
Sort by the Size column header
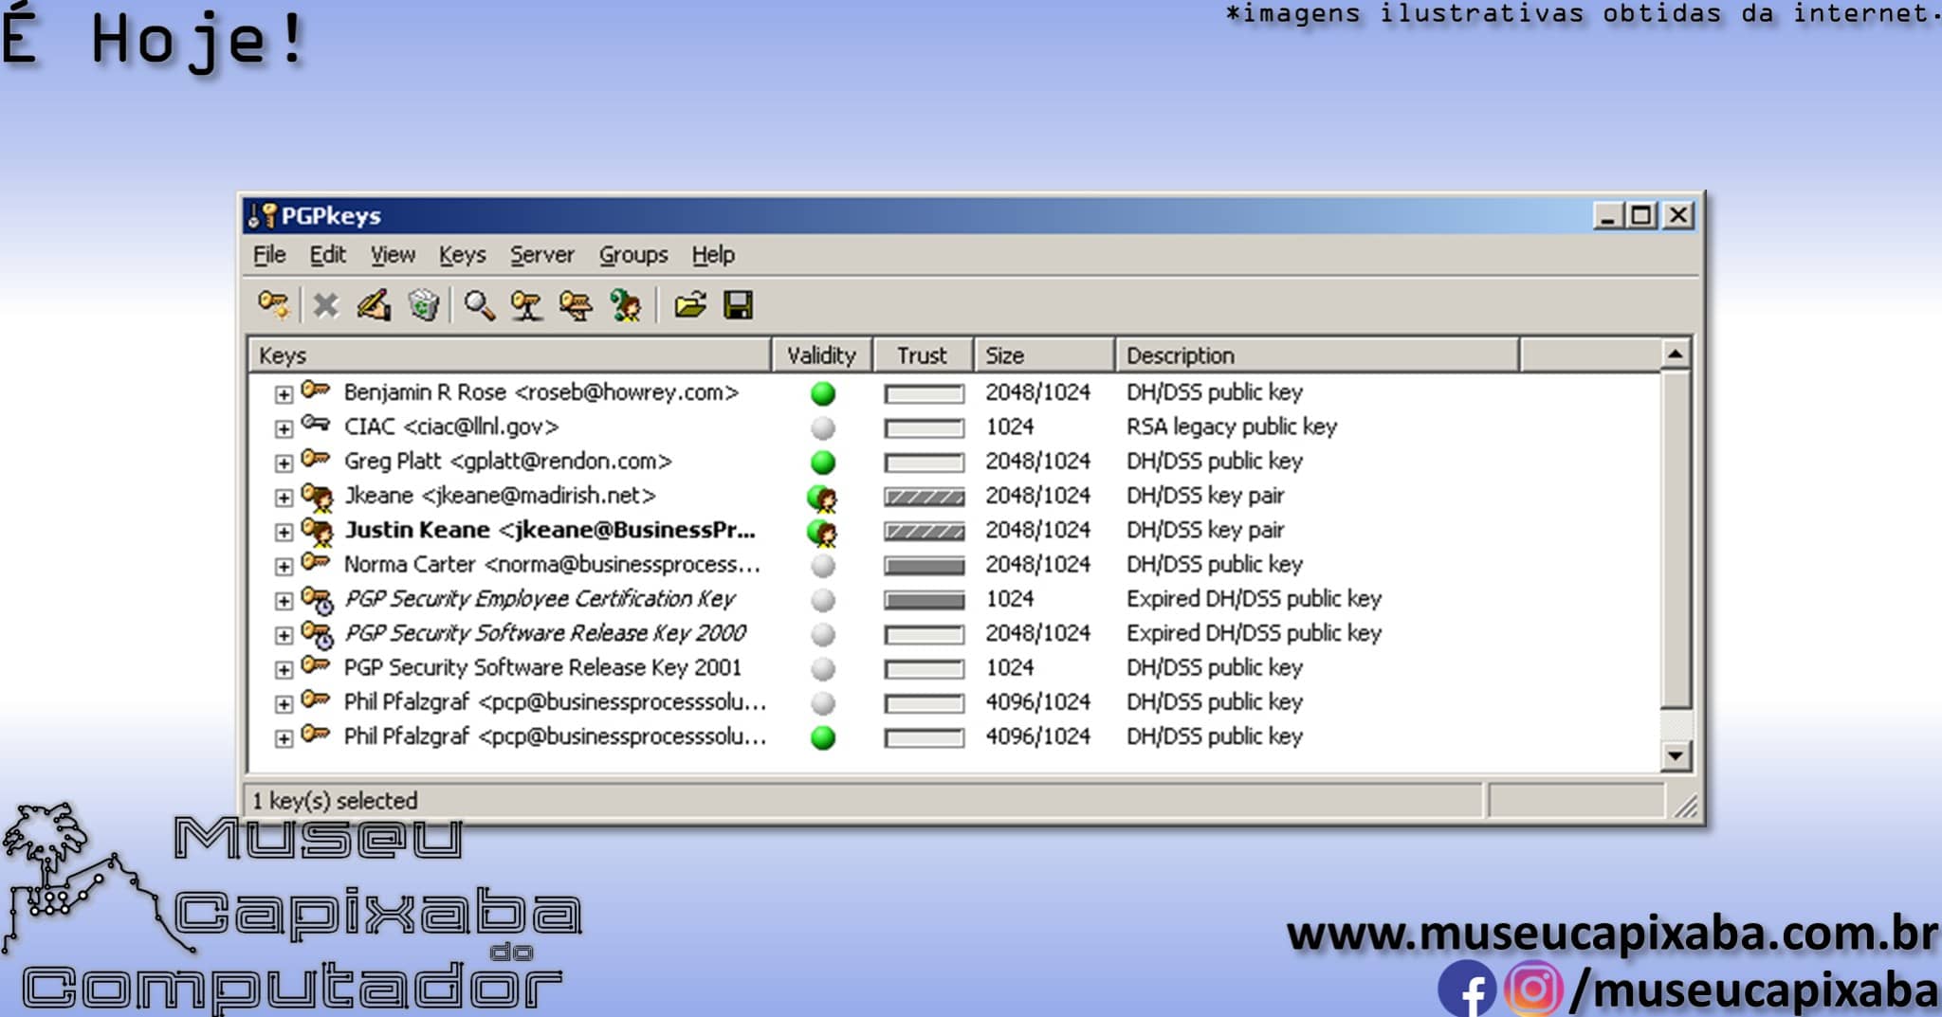[x=1044, y=355]
